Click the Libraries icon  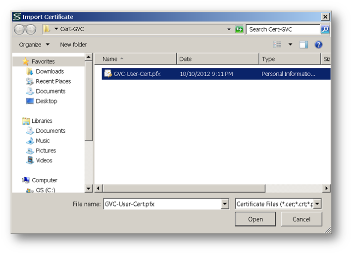coord(26,121)
